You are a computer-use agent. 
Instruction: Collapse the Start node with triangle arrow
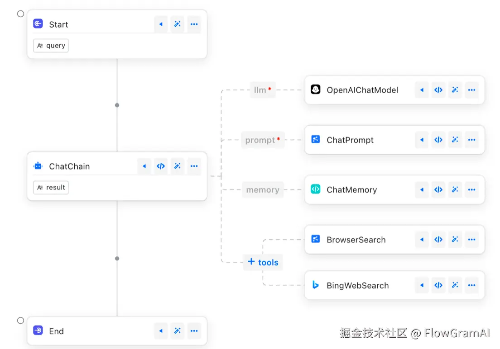point(161,24)
